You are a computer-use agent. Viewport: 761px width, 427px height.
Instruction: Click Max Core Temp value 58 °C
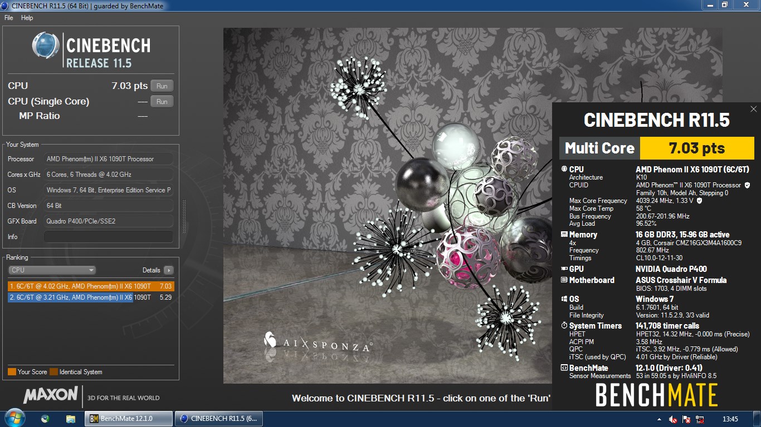coord(643,208)
